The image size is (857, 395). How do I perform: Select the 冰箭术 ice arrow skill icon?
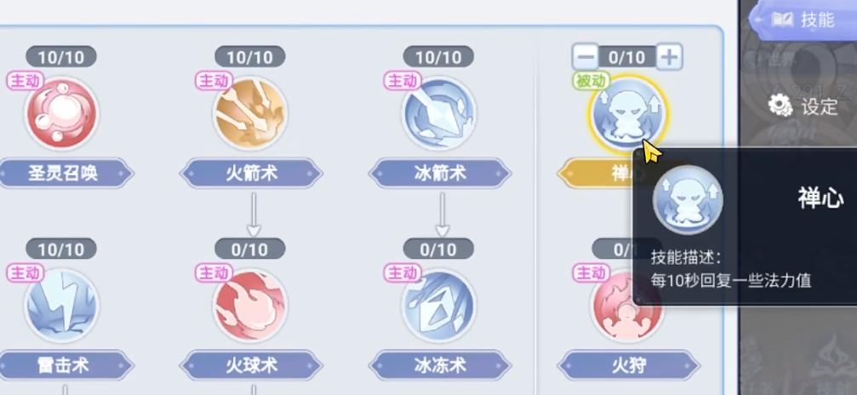pyautogui.click(x=439, y=114)
